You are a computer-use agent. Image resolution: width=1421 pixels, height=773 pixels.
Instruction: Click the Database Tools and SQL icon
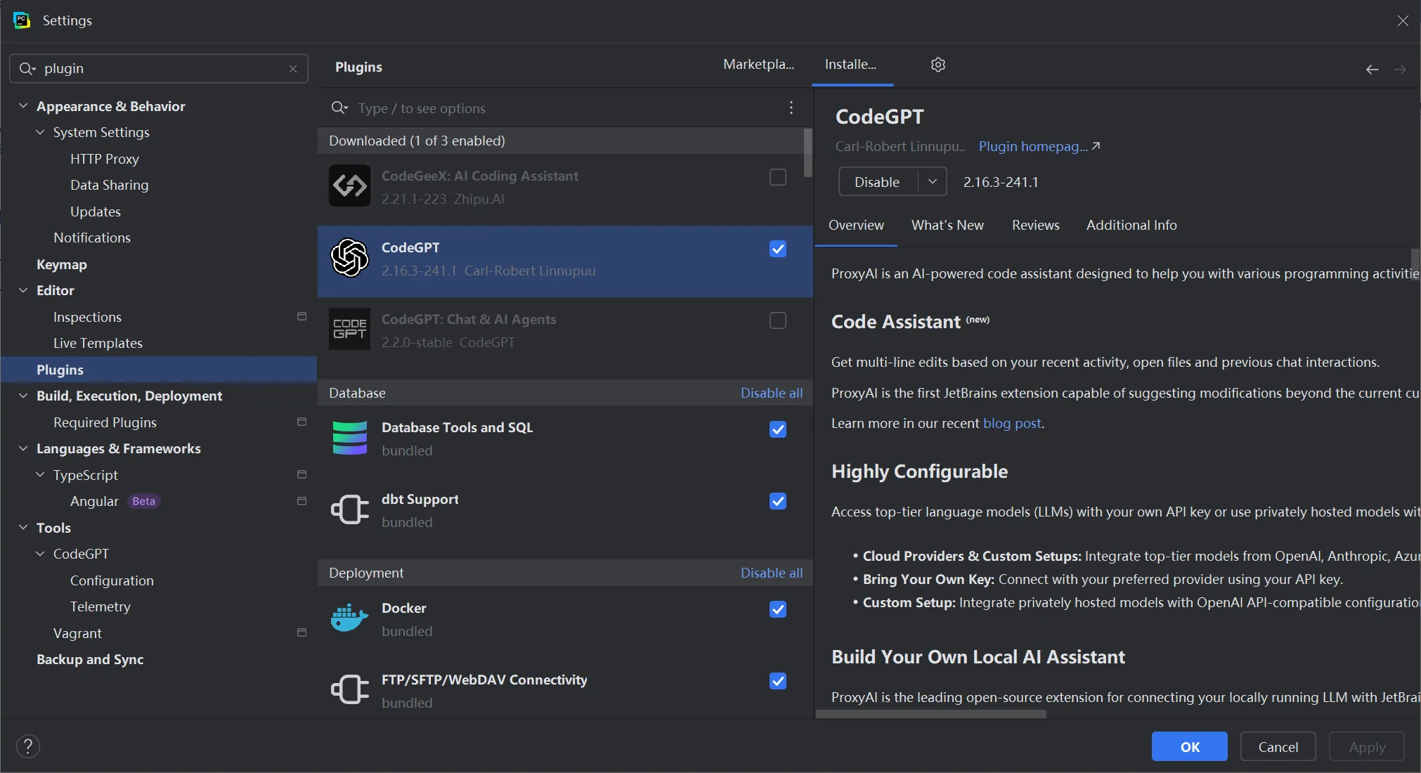349,438
